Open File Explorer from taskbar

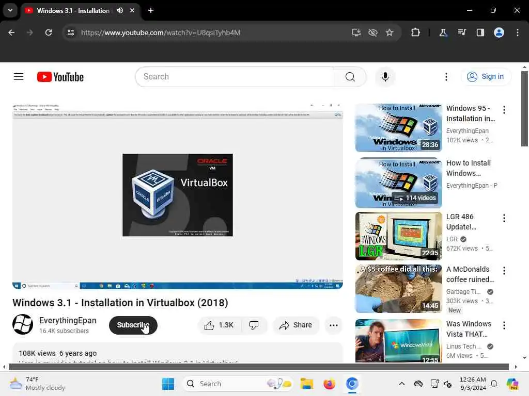307,384
